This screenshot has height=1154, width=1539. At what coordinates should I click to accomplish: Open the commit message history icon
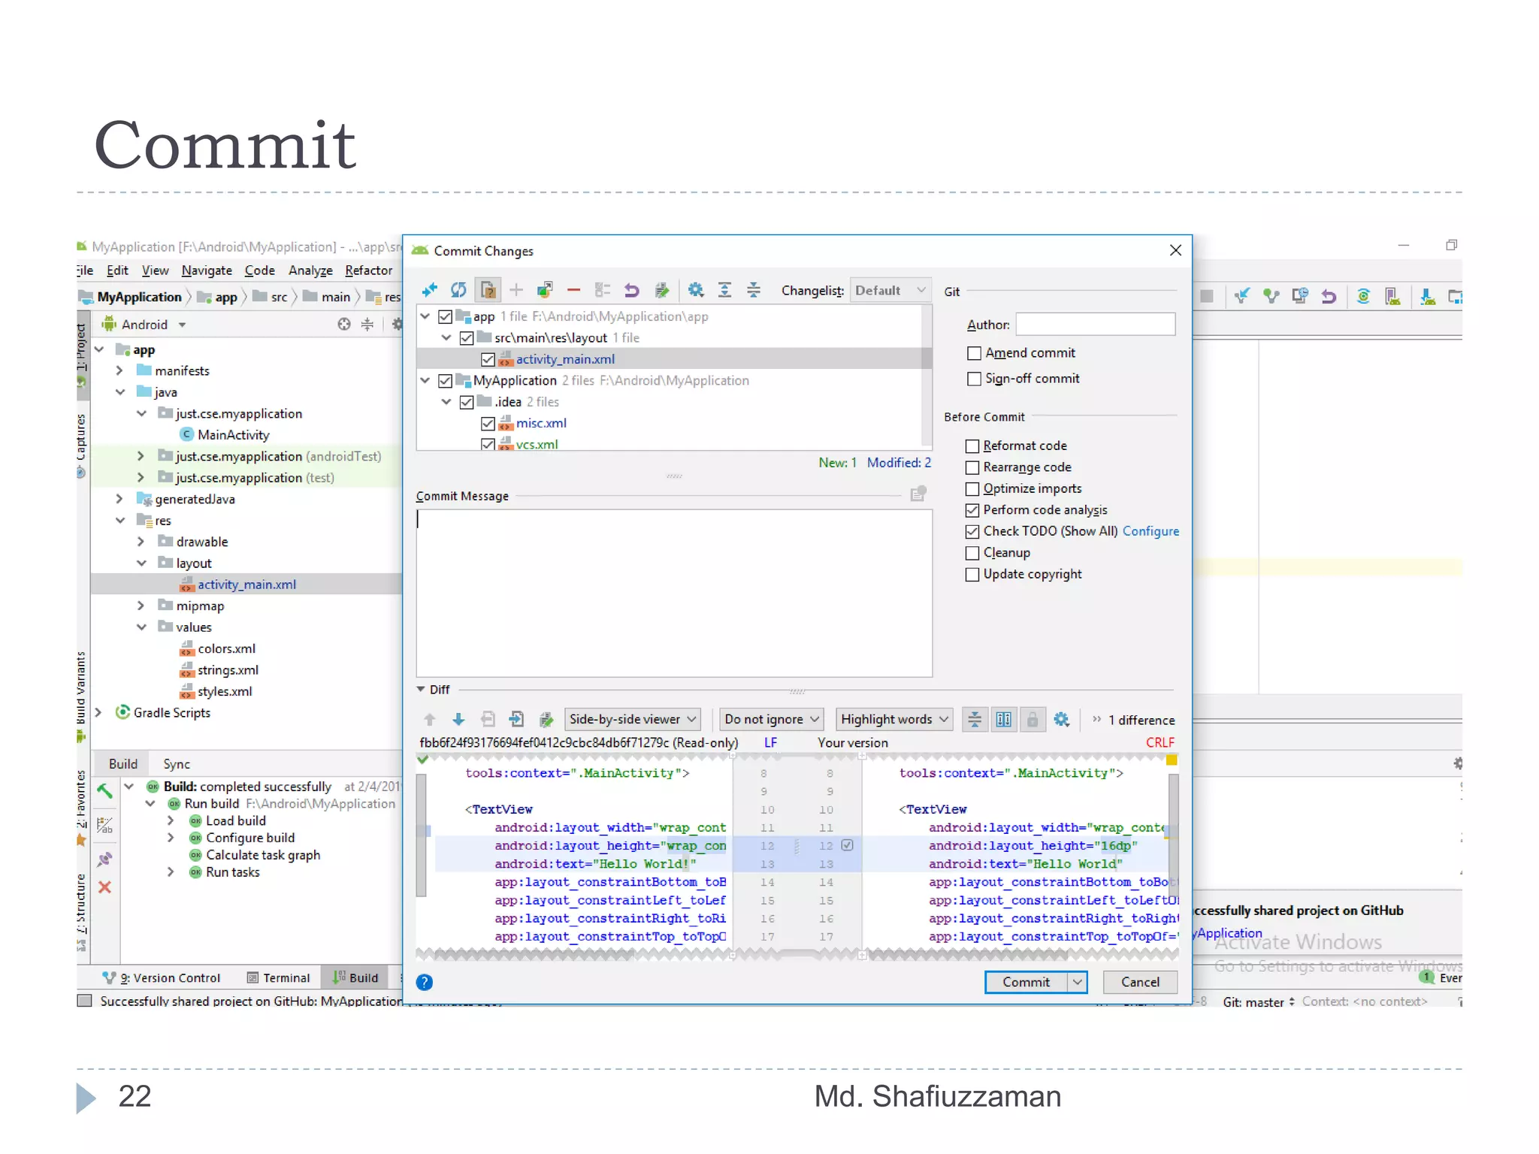[x=918, y=494]
